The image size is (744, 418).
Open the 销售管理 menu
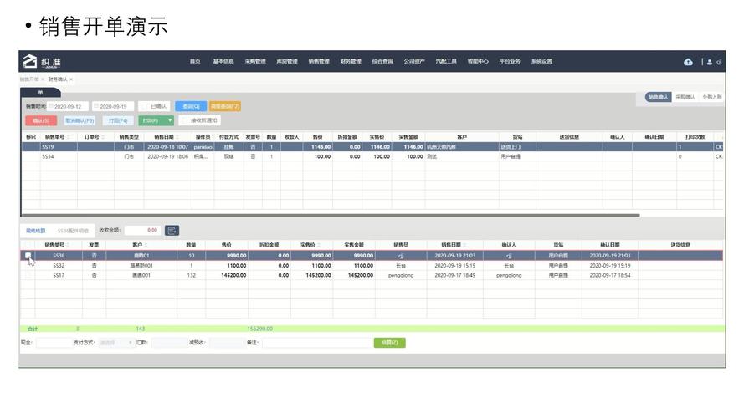[x=319, y=61]
